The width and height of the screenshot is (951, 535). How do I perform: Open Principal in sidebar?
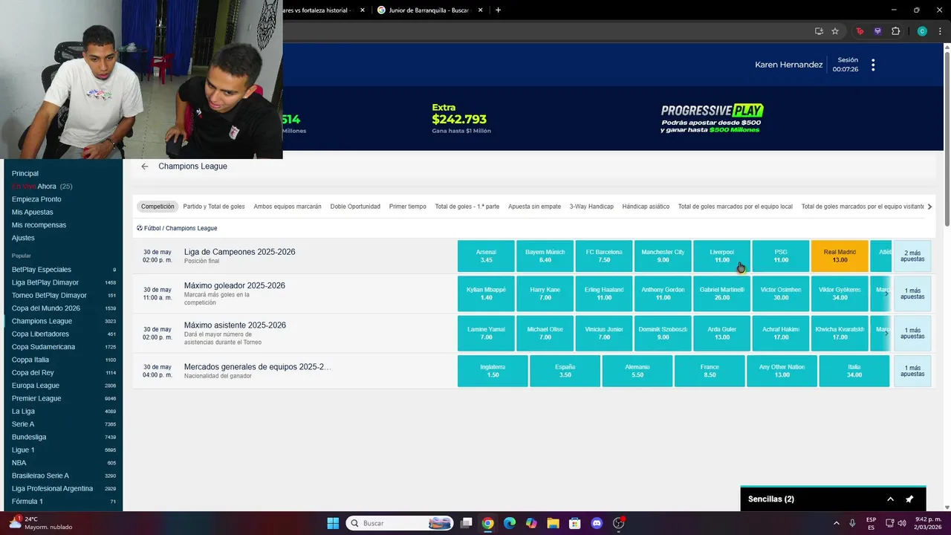pyautogui.click(x=25, y=173)
